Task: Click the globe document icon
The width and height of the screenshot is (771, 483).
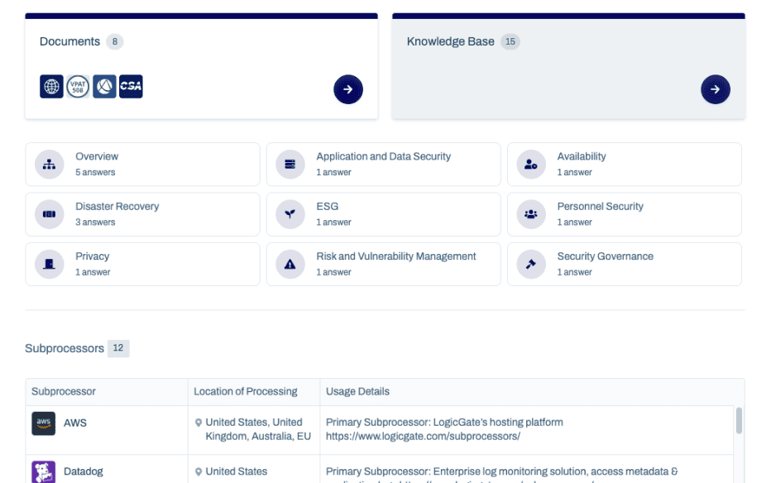Action: click(51, 87)
